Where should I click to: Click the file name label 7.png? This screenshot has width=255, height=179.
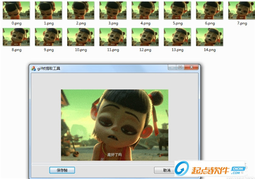click(x=242, y=23)
